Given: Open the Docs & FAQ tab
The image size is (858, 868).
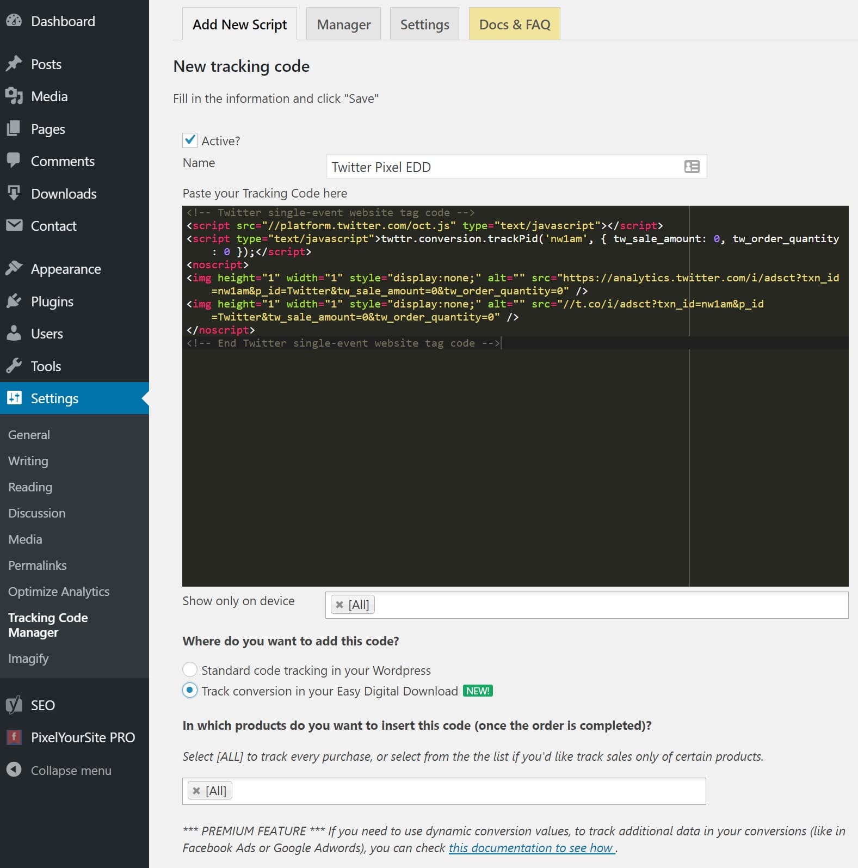Looking at the screenshot, I should coord(514,24).
